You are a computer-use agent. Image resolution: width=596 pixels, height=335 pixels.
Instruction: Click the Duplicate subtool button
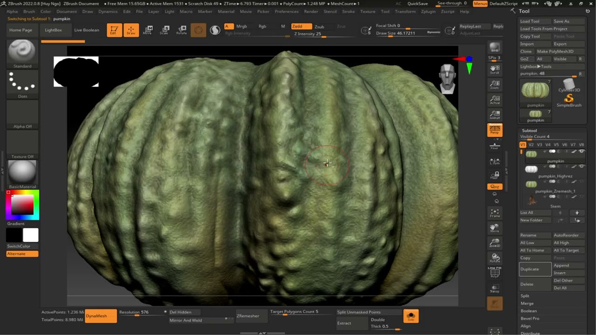coord(535,269)
